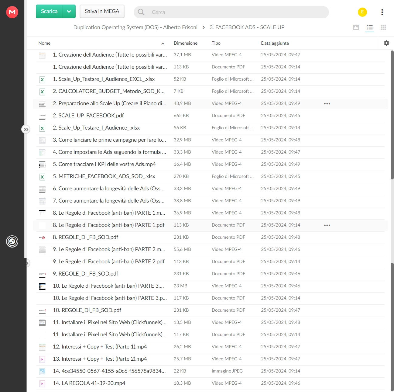
Task: Click the Cerca search field
Action: tap(231, 12)
